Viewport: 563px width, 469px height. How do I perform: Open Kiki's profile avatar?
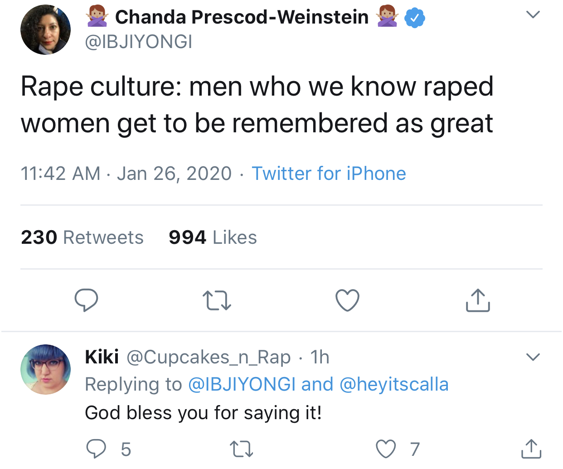point(45,369)
